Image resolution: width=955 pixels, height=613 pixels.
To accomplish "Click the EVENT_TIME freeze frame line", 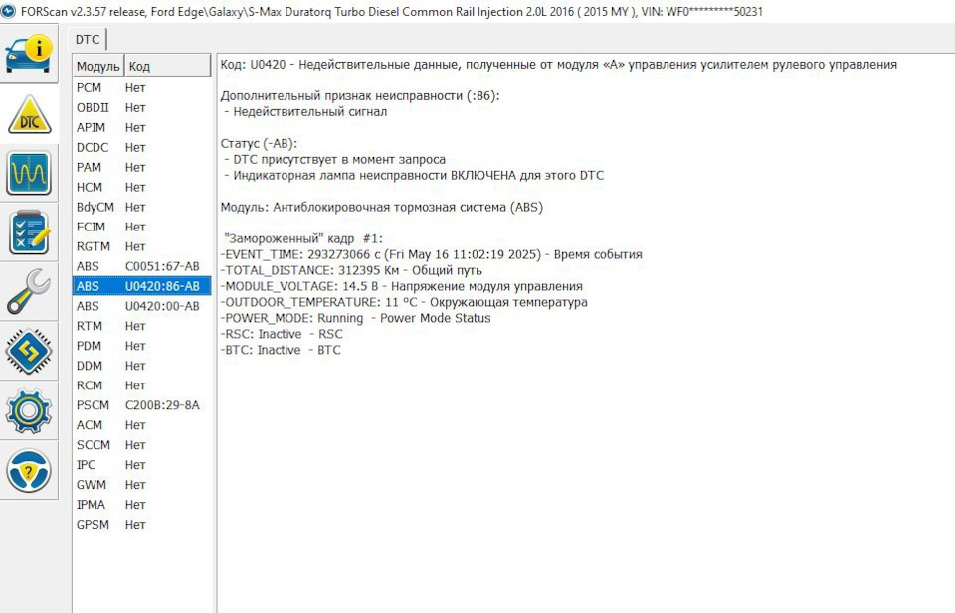I will point(431,254).
